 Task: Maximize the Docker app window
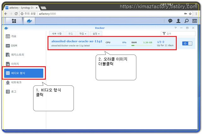(x=187, y=28)
